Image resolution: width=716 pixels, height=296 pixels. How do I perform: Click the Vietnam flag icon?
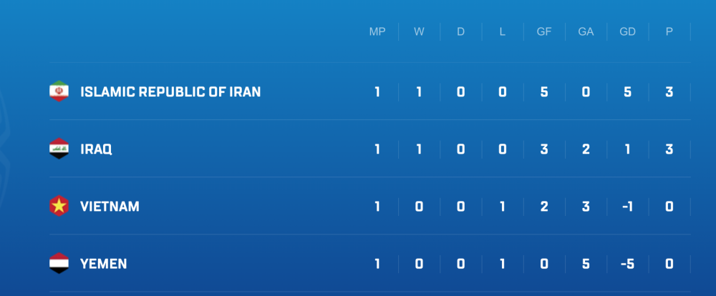(x=58, y=207)
